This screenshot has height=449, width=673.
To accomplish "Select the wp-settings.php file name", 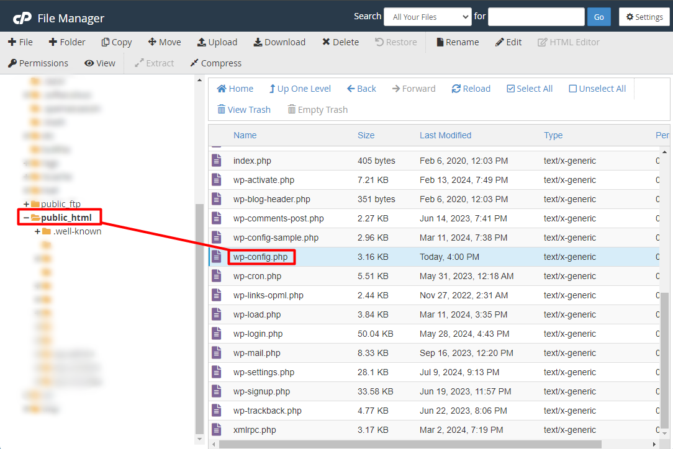I will (264, 372).
